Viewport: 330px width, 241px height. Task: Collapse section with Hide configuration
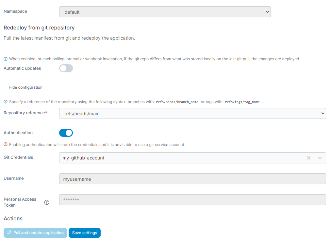23,87
